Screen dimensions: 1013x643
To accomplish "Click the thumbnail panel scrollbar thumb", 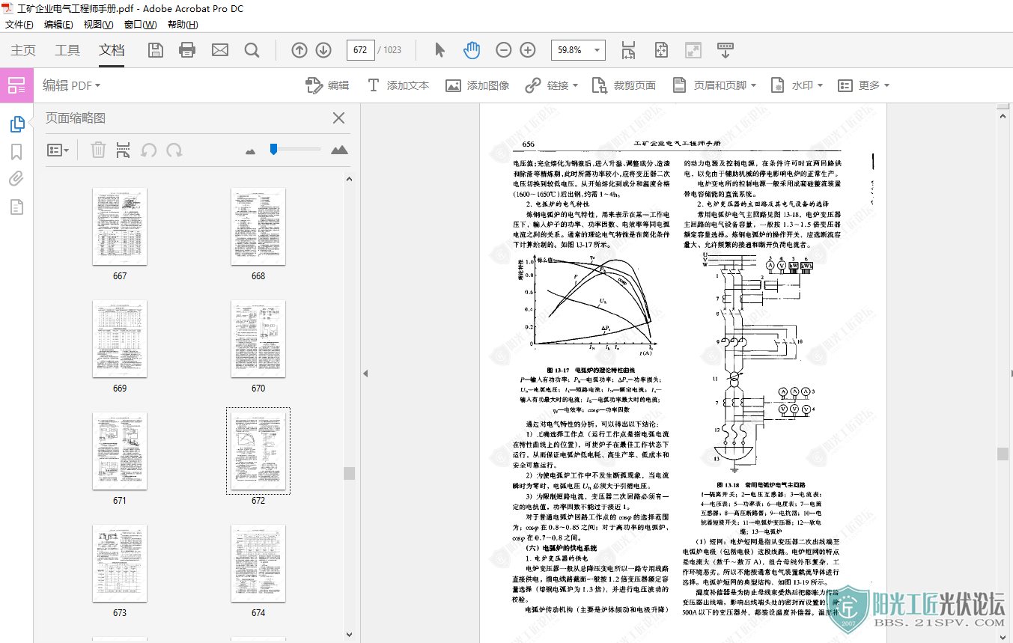I will (349, 473).
